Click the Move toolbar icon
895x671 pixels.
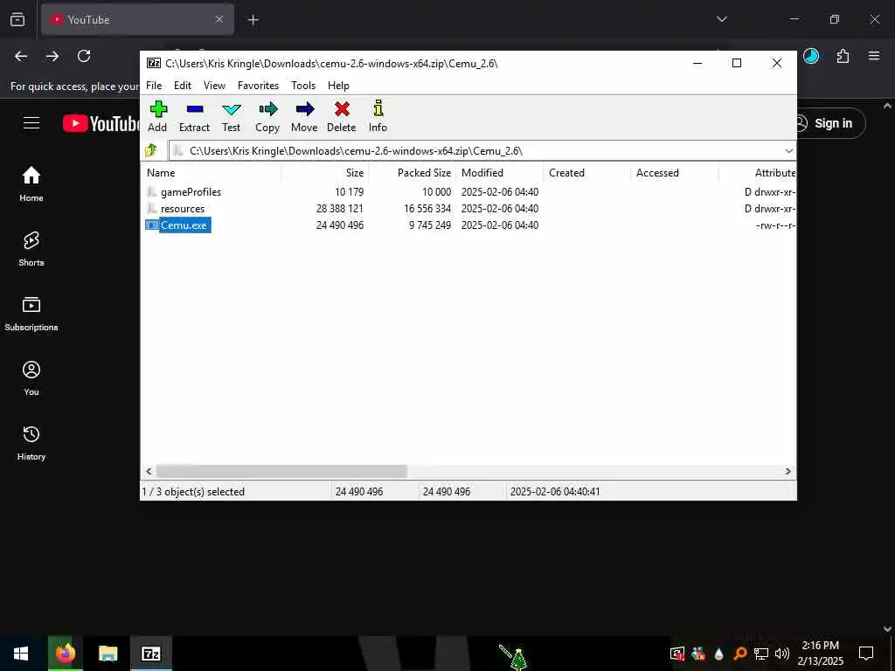coord(304,116)
